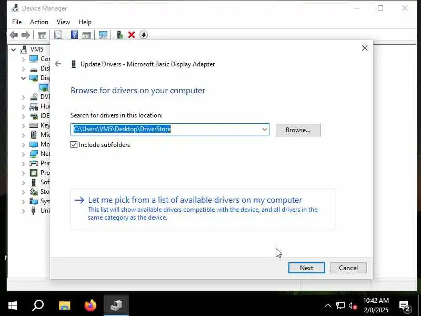Open File Explorer from the taskbar
The height and width of the screenshot is (316, 421).
tap(64, 305)
